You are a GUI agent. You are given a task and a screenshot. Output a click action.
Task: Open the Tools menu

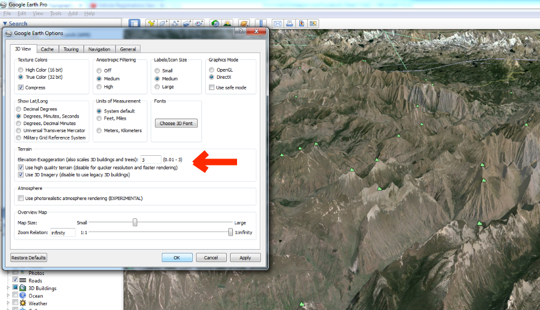56,13
